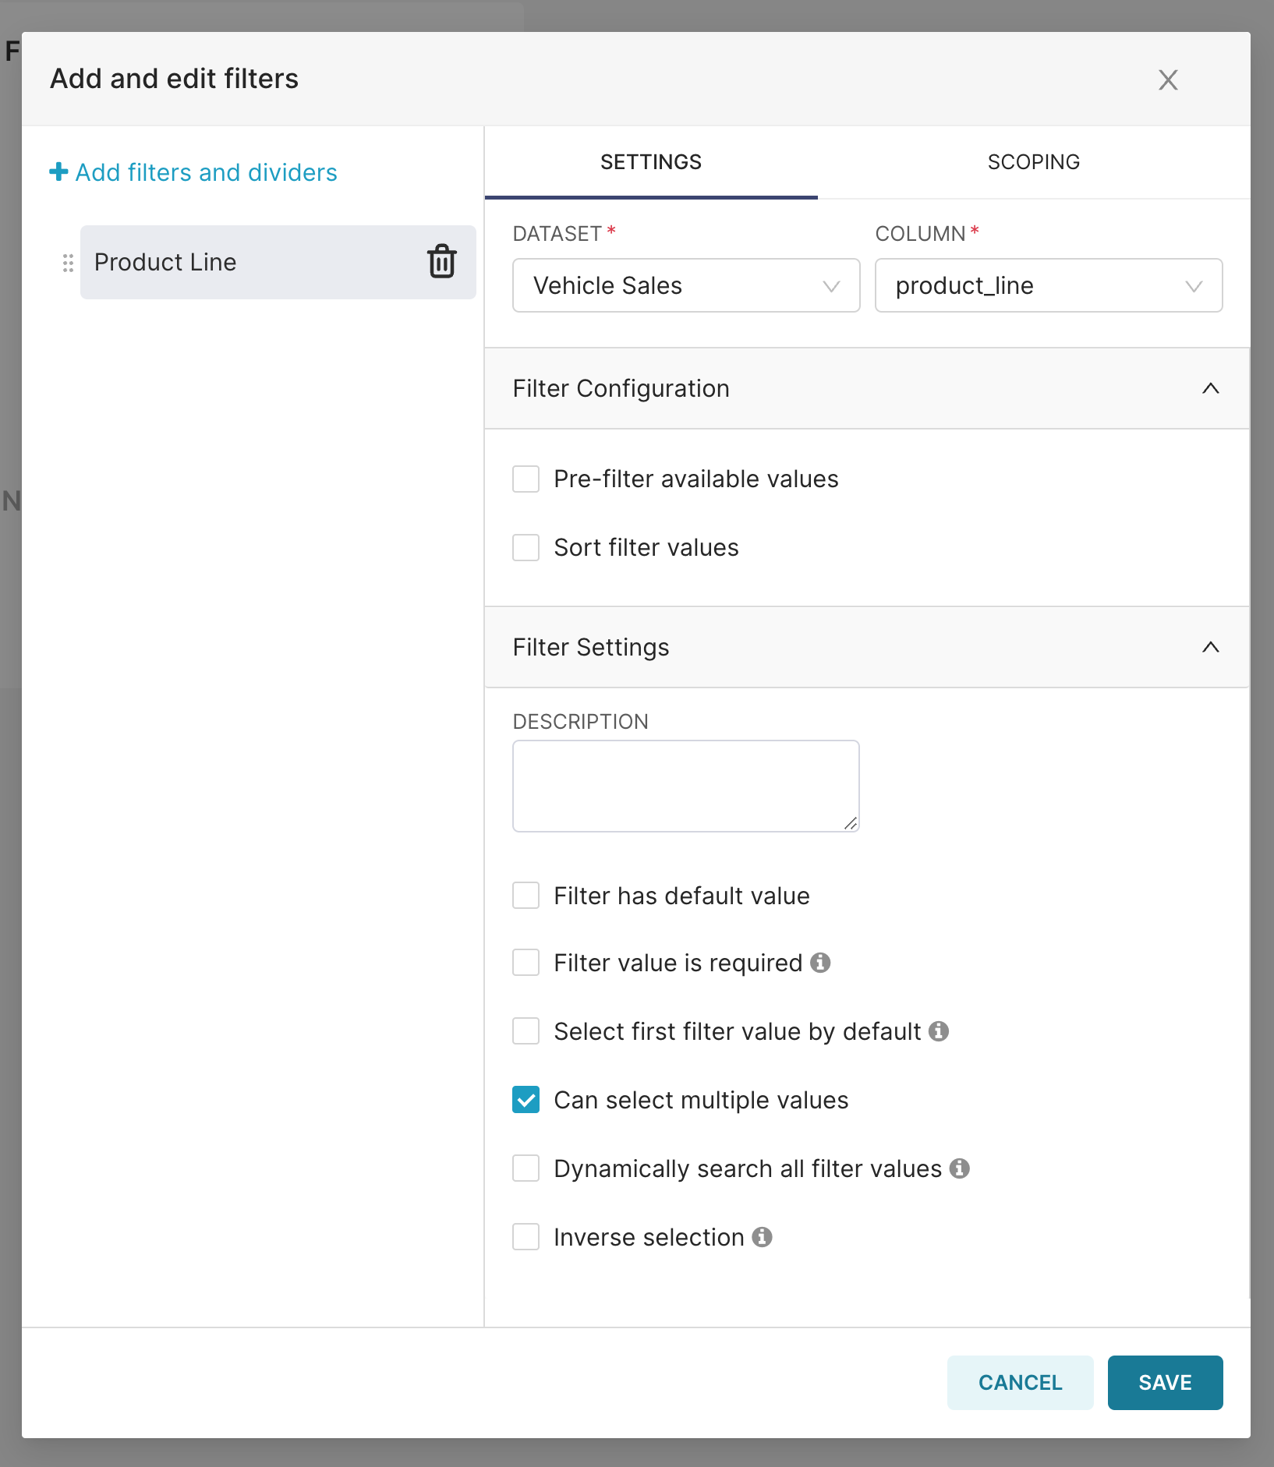
Task: Open the Column dropdown showing product_line
Action: click(1048, 285)
